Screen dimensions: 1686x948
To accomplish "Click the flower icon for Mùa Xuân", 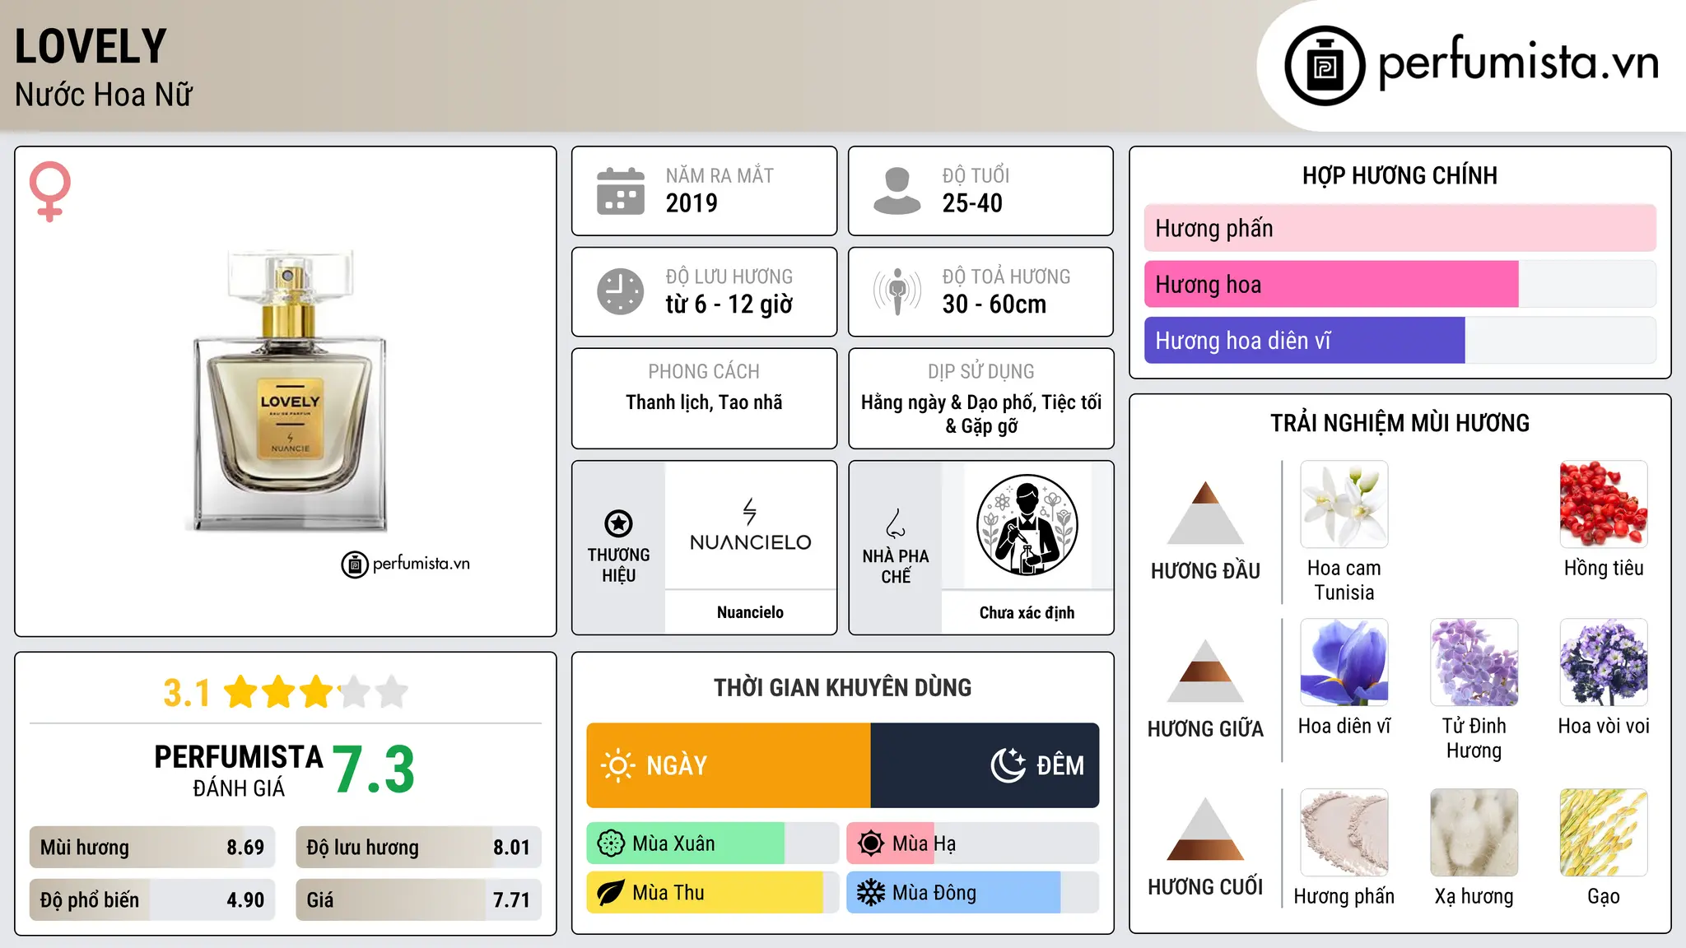I will (x=611, y=843).
